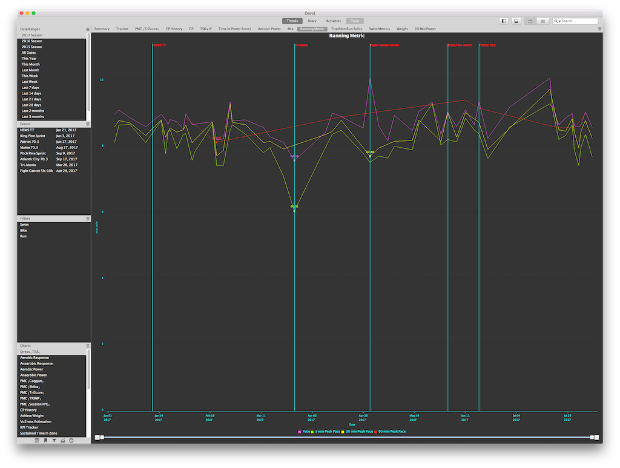Select the KPI Tracker chart
This screenshot has height=468, width=620.
point(51,427)
